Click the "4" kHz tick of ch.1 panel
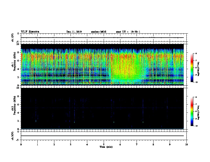210x162 pixels. 19,69
